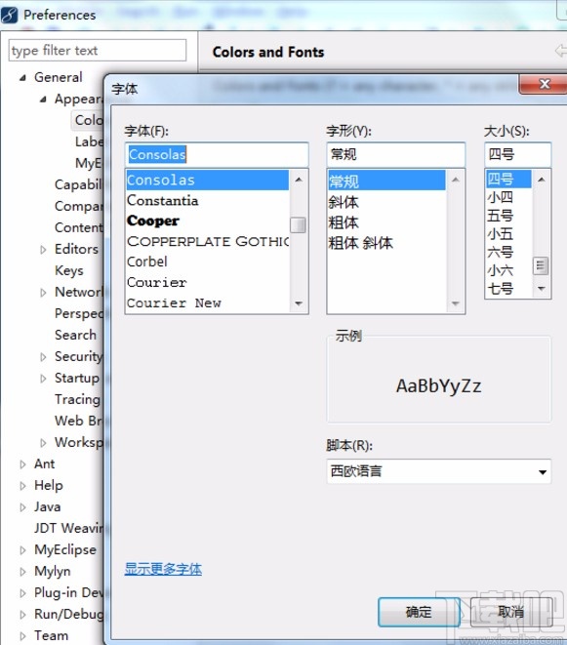Select Keys in the preferences tree

(x=69, y=270)
